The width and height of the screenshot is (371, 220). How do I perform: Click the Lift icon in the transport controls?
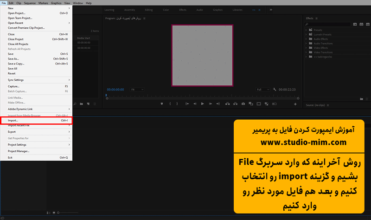tap(227, 104)
